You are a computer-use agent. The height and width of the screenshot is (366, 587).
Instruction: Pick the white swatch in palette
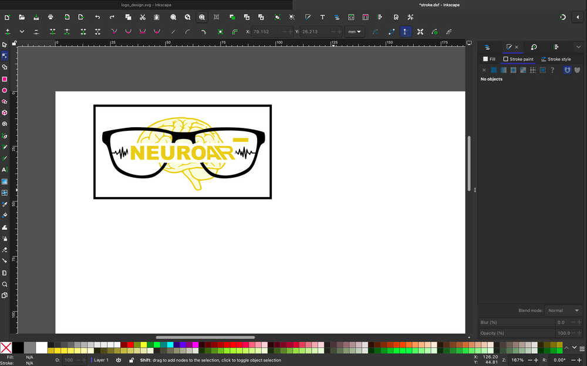(x=42, y=348)
